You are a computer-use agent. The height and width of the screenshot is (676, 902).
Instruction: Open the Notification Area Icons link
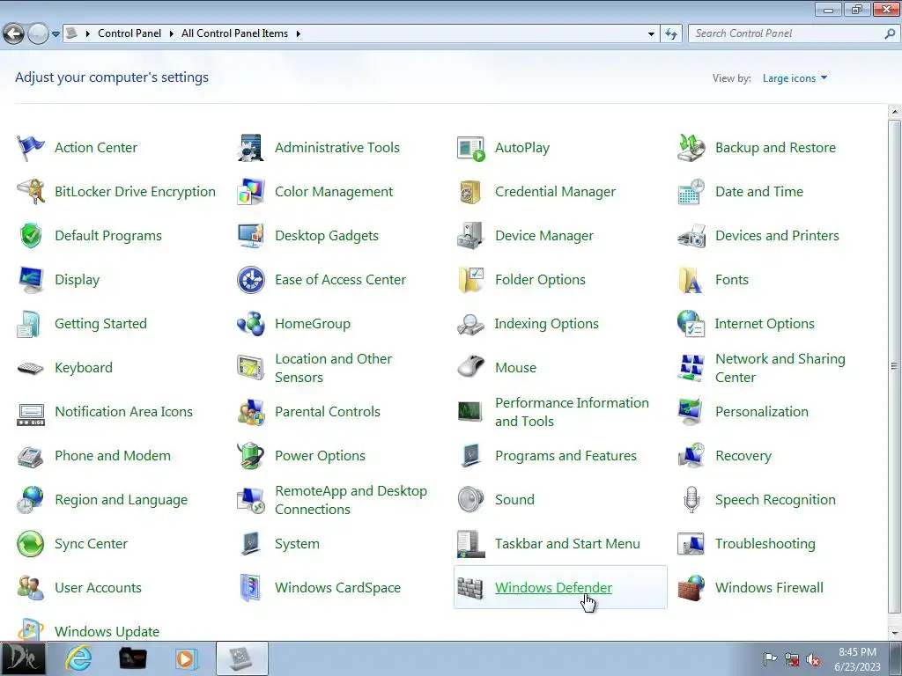[x=123, y=412]
